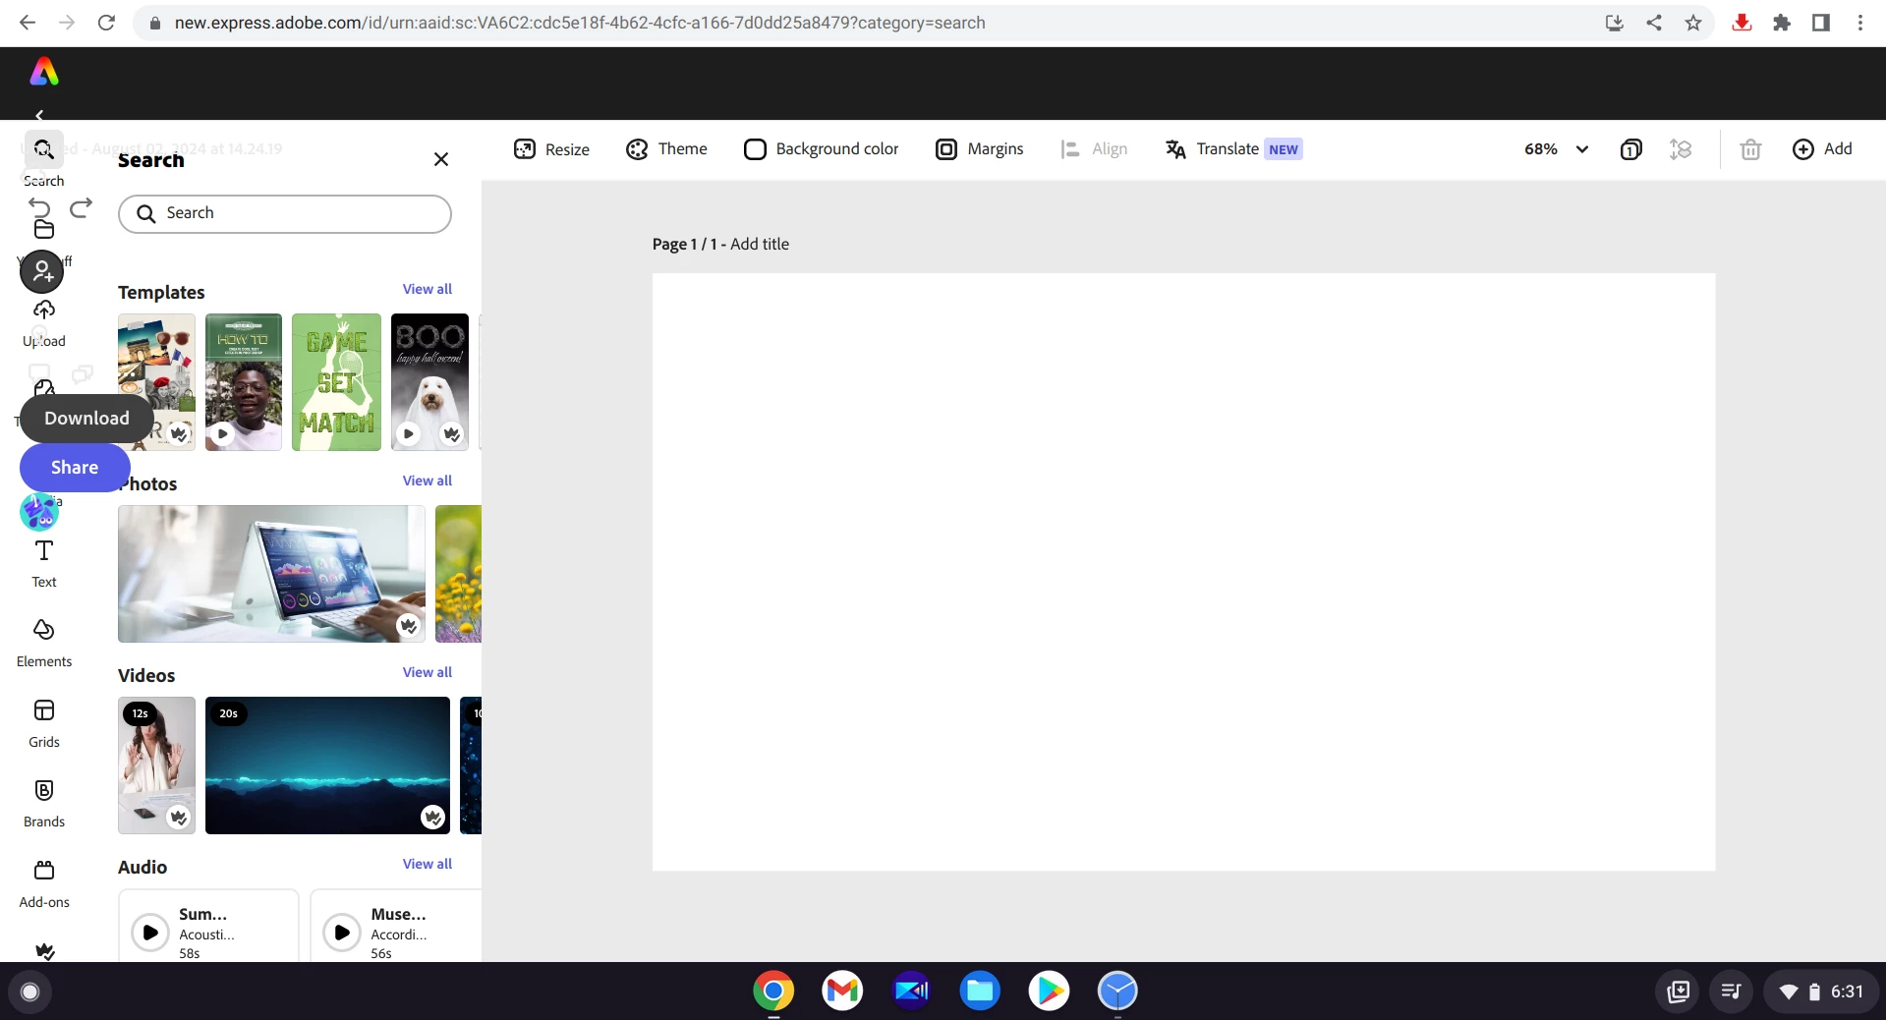Image resolution: width=1886 pixels, height=1020 pixels.
Task: View all Audio
Action: [x=428, y=864]
